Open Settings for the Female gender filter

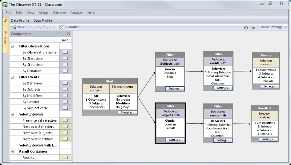click(175, 140)
